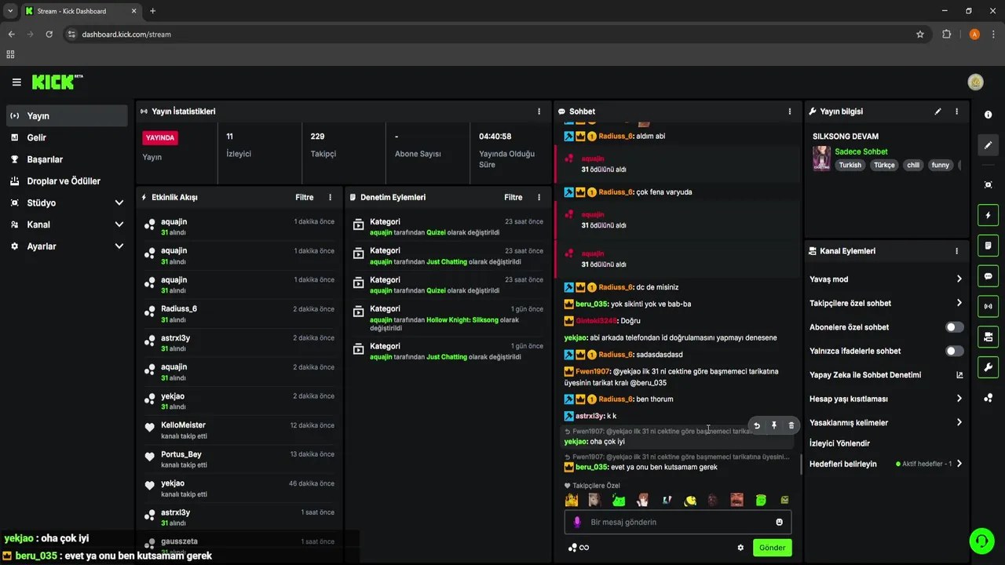This screenshot has width=1005, height=565.
Task: Click the stream category thumbnail image
Action: pos(821,159)
